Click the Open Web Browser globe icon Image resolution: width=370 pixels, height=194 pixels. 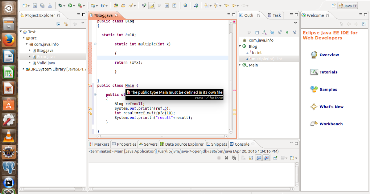pyautogui.click(x=185, y=6)
